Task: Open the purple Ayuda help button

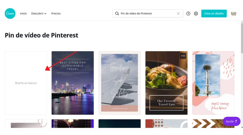Action: (231, 121)
